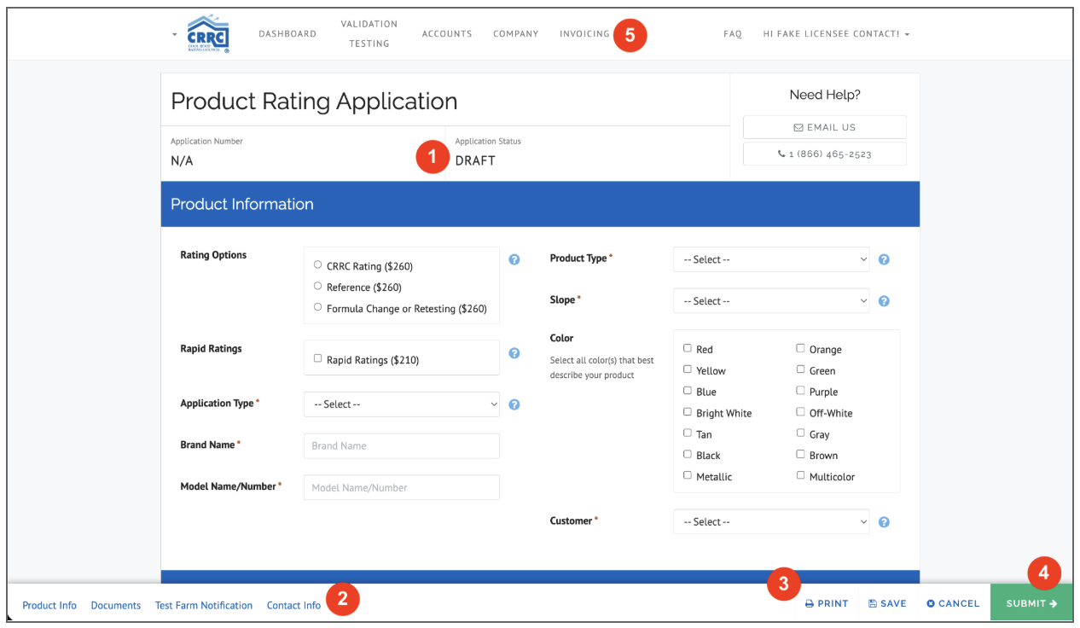Check the Bright White color box
Viewport: 1080px width, 628px height.
688,412
